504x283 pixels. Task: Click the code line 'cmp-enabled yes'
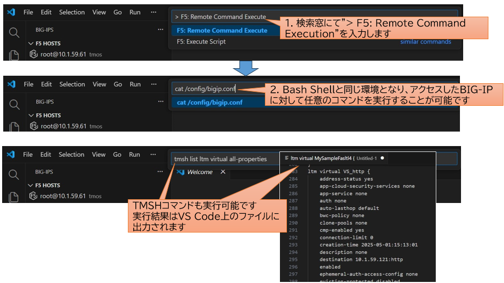(x=342, y=230)
